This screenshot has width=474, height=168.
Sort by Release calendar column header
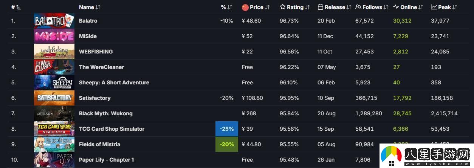[335, 7]
